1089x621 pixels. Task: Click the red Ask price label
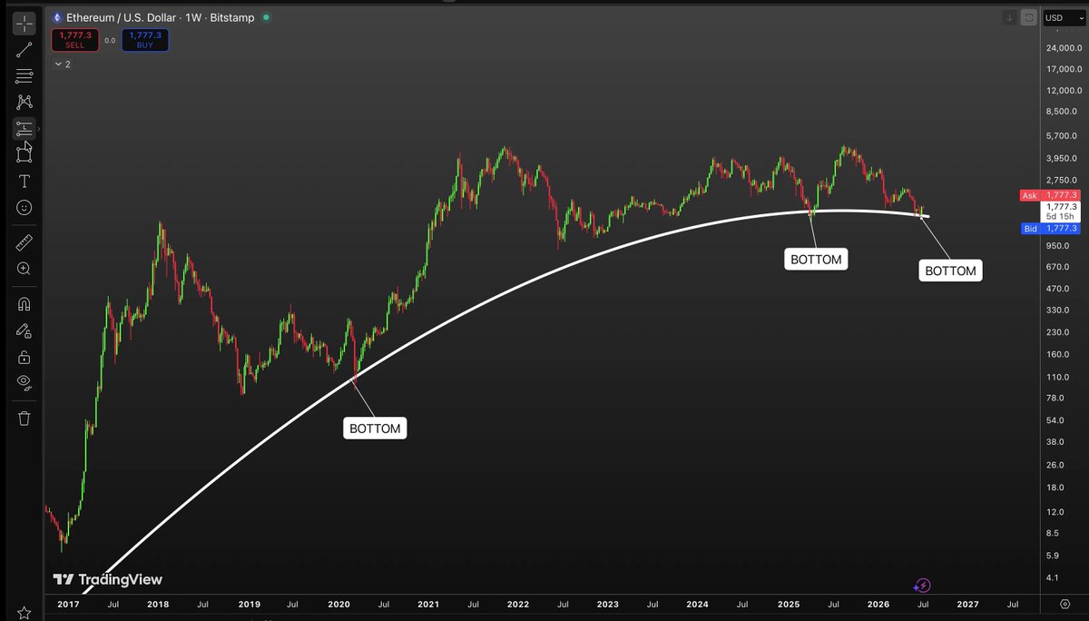[1050, 195]
